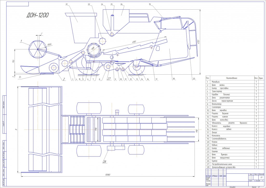Click the 'Наименование' table column header
This screenshot has width=266, height=188.
(231, 78)
